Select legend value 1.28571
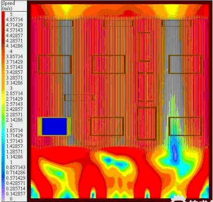This screenshot has width=213, height=202. (14, 152)
